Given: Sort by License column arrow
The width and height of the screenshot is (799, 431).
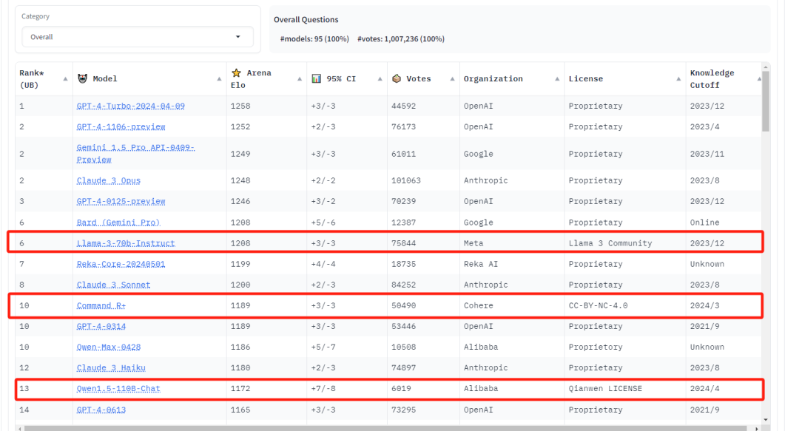Looking at the screenshot, I should [x=678, y=79].
